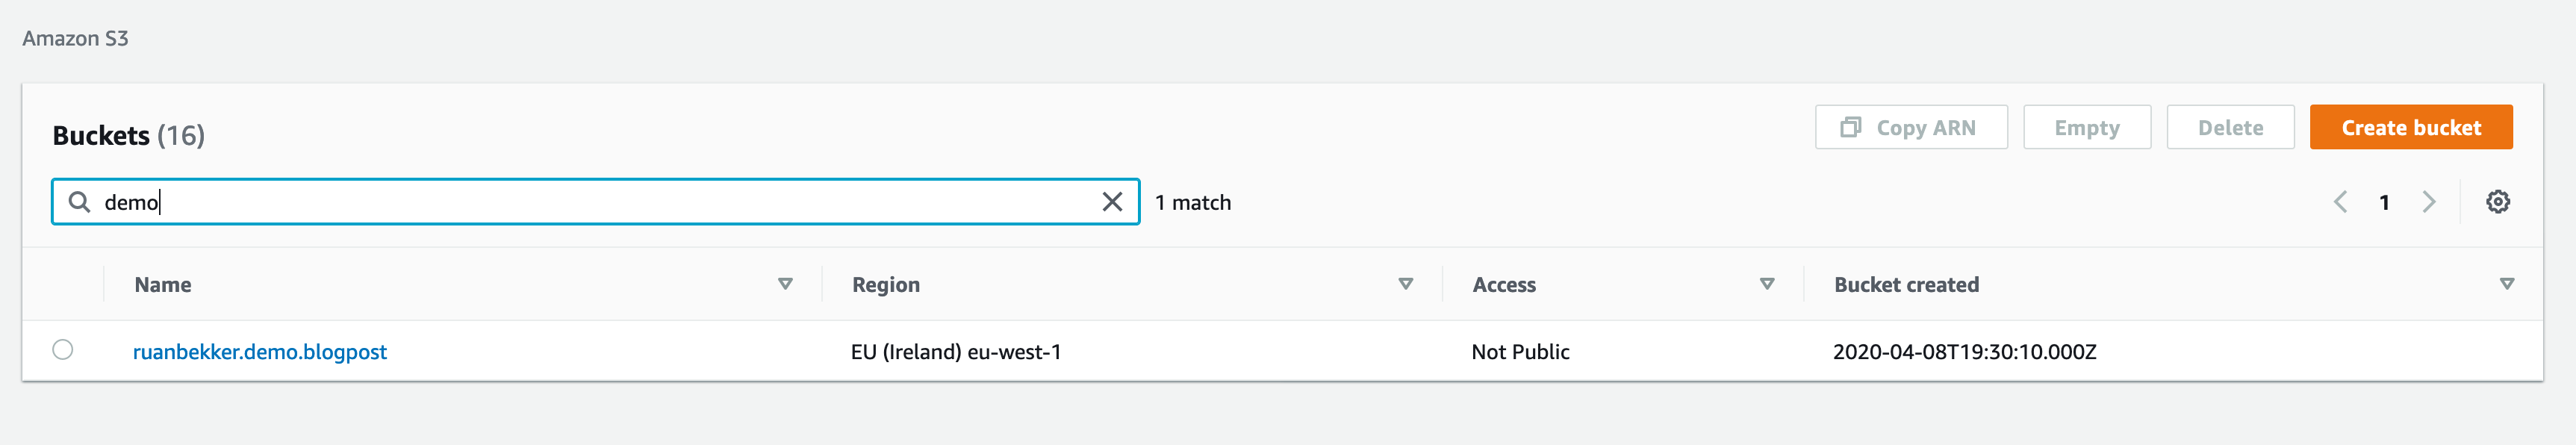Open ruanbekker.demo.blogpost bucket link
This screenshot has width=2576, height=445.
(260, 352)
